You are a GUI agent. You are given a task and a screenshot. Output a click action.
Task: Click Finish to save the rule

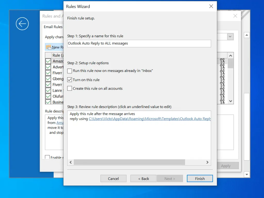200,178
